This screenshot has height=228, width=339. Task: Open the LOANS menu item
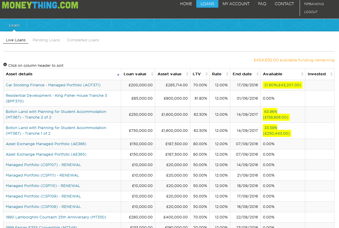tap(207, 4)
